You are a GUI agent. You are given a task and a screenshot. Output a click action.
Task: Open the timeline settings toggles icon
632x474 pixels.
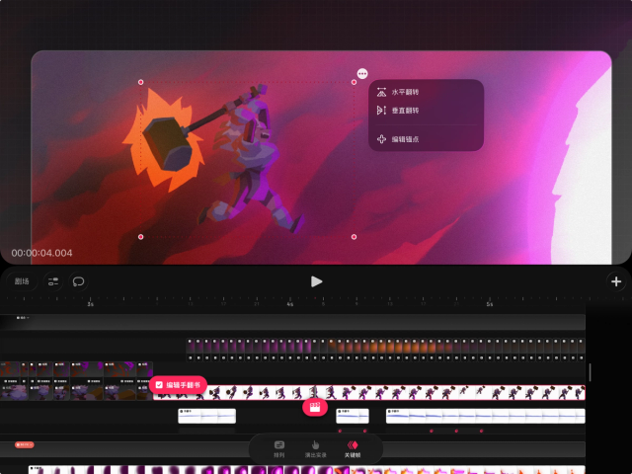(x=53, y=281)
